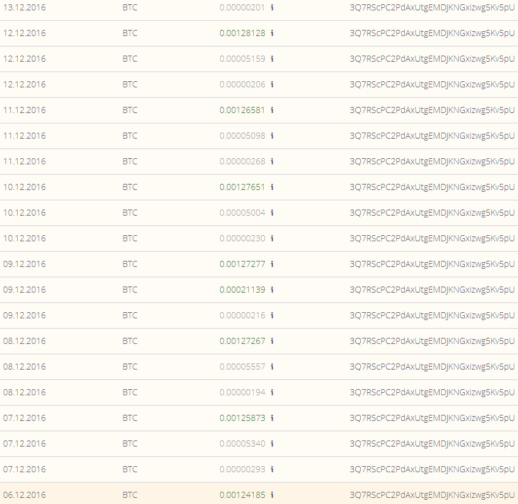518x504 pixels.
Task: Open info icon next to 0.00000194
Action: tap(272, 392)
